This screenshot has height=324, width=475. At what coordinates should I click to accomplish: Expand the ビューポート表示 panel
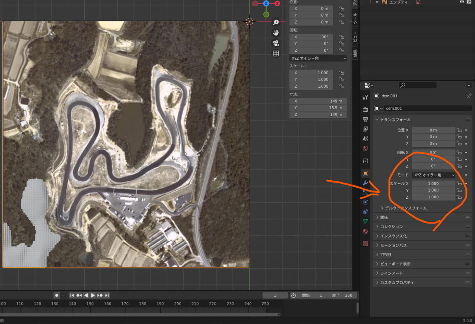pyautogui.click(x=377, y=264)
